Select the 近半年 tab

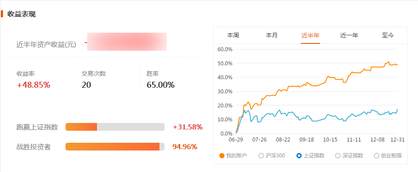[310, 35]
